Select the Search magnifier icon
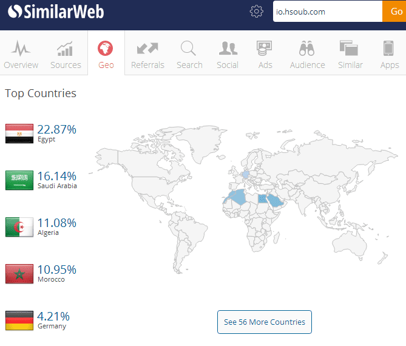 (x=189, y=49)
